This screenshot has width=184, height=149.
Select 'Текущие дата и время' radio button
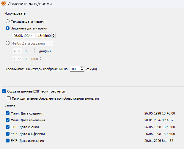(8, 21)
